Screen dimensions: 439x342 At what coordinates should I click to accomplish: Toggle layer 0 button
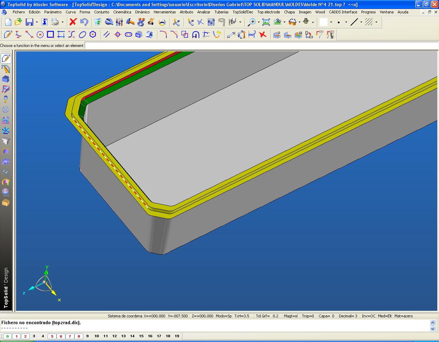(x=8, y=336)
